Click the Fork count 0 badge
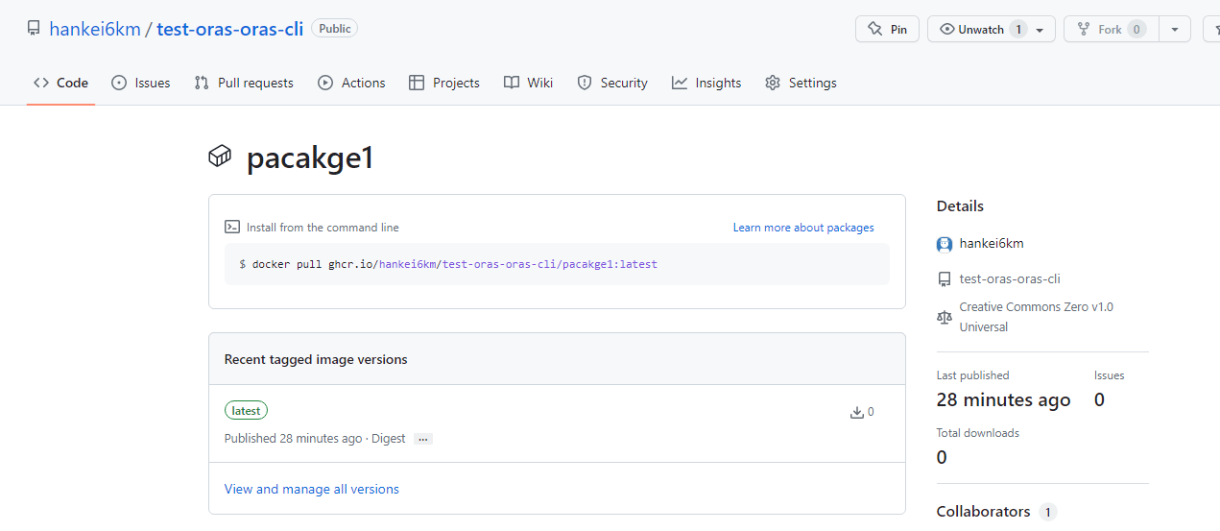 click(x=1137, y=30)
